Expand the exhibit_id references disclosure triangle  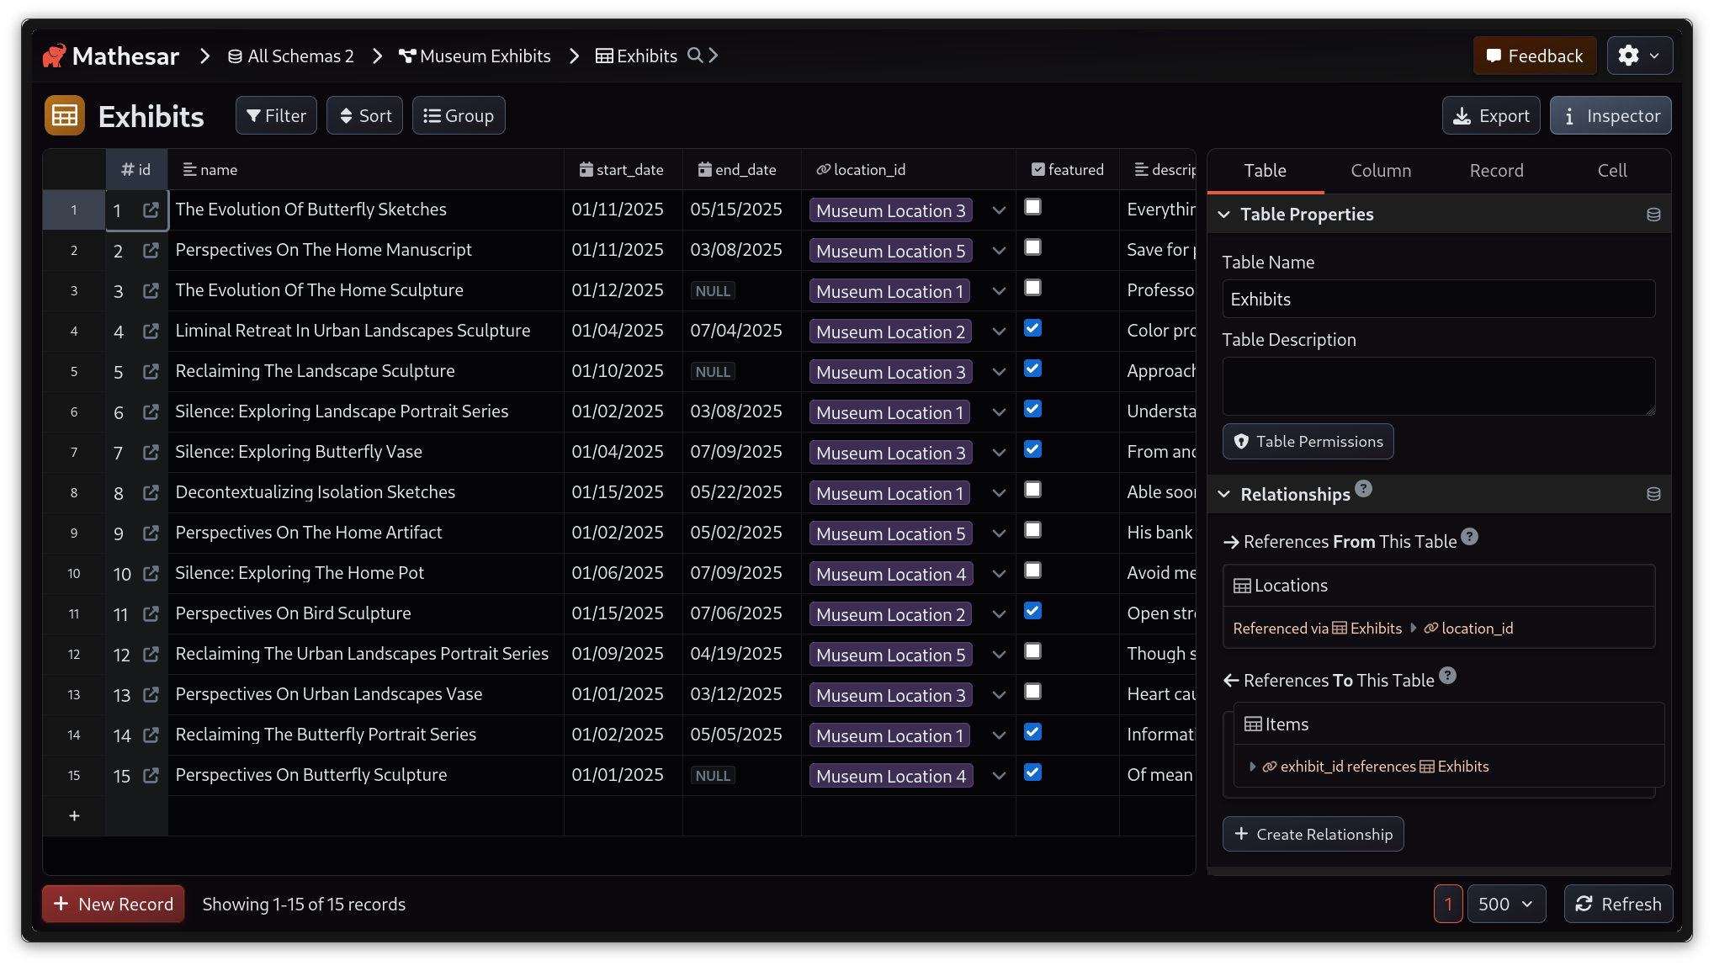coord(1253,767)
